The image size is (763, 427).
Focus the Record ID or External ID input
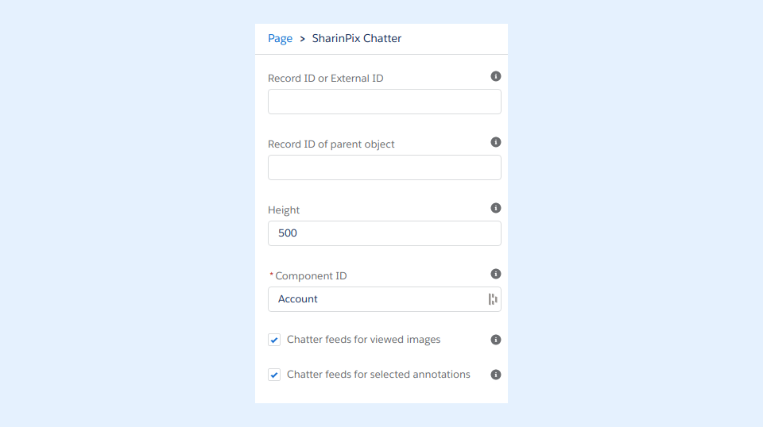point(384,102)
